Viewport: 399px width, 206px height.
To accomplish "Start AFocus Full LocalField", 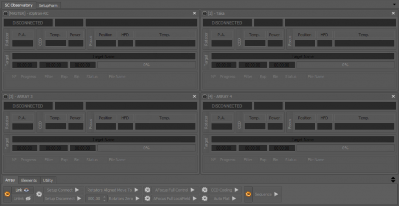I will pyautogui.click(x=175, y=199).
